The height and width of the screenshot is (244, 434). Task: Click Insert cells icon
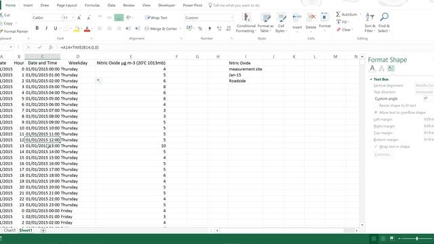click(297, 18)
